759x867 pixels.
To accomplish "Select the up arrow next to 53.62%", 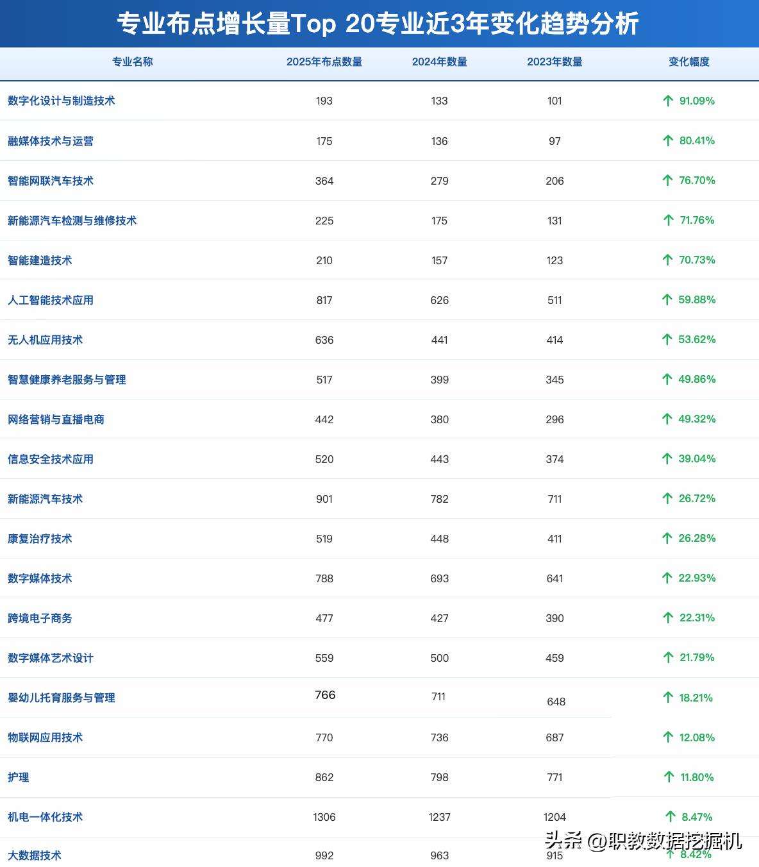I will point(667,339).
